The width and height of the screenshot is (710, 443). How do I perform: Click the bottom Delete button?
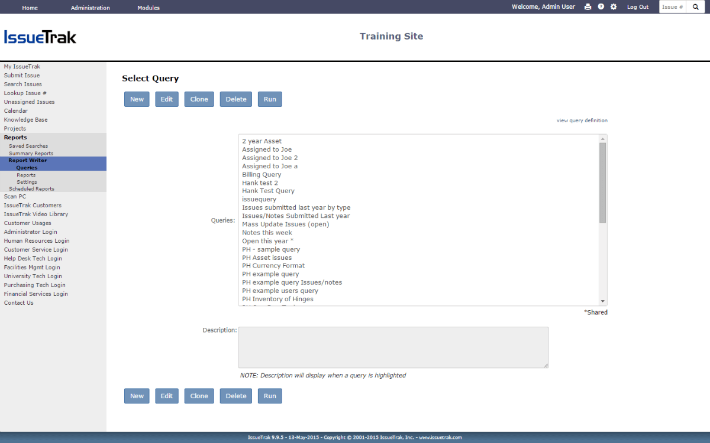[236, 396]
